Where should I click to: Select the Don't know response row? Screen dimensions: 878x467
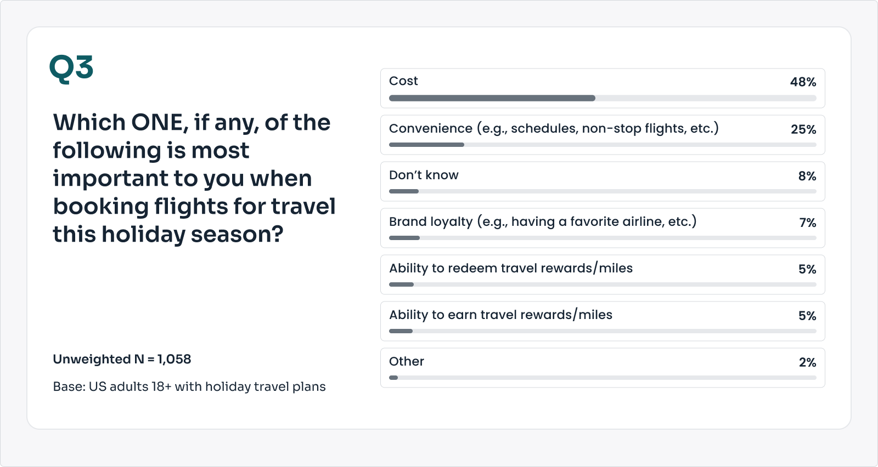[x=603, y=181]
